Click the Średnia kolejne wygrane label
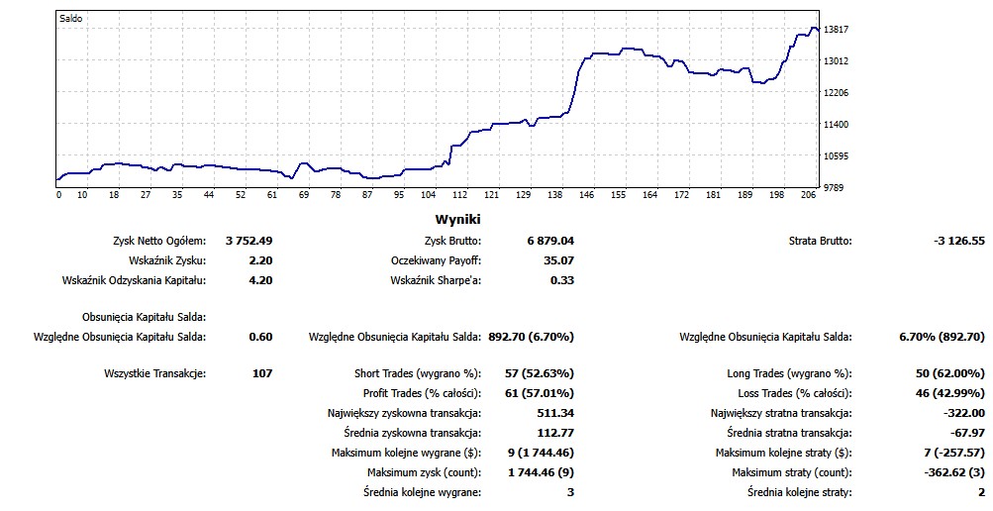This screenshot has height=511, width=993. (x=423, y=492)
